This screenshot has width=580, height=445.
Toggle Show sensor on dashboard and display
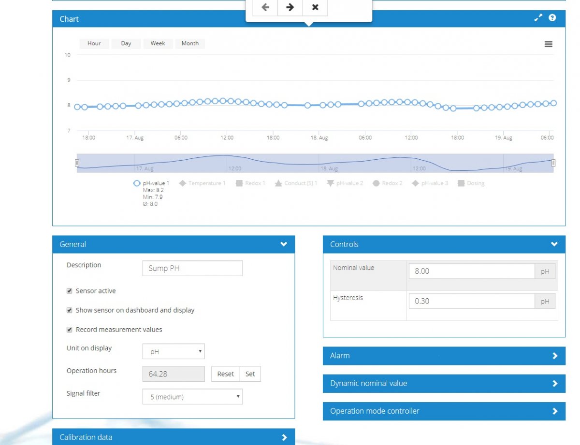pos(70,310)
